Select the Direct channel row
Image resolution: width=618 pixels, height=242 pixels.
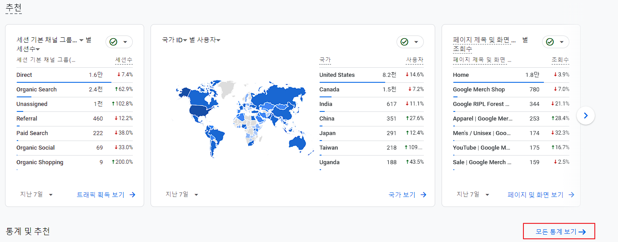(x=75, y=75)
